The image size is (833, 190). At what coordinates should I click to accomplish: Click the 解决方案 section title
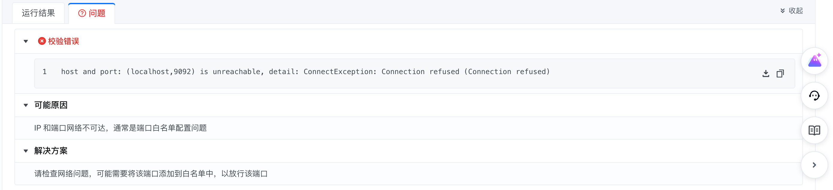point(51,151)
